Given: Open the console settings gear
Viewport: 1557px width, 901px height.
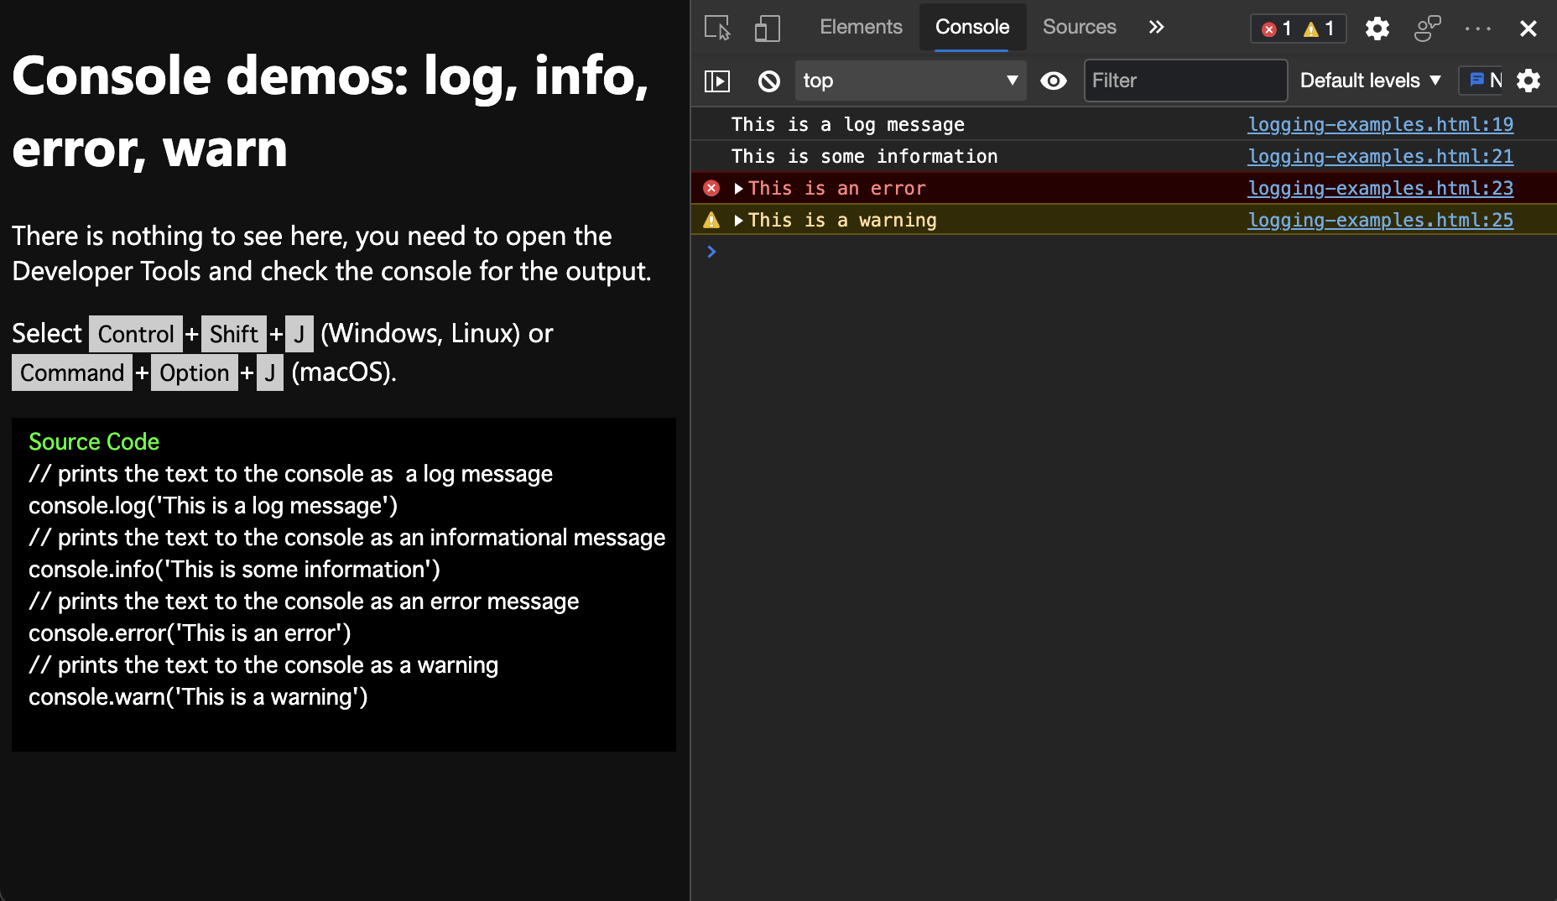Looking at the screenshot, I should pyautogui.click(x=1529, y=81).
